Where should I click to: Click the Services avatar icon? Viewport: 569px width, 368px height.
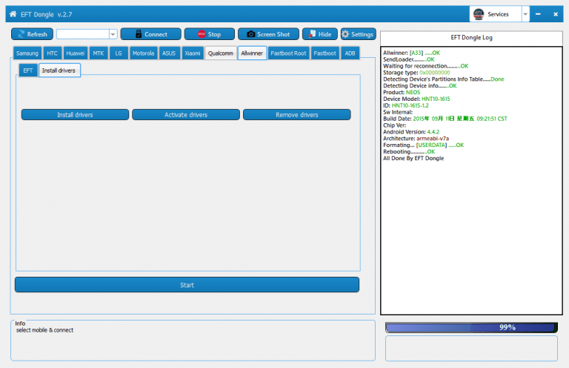tap(479, 14)
